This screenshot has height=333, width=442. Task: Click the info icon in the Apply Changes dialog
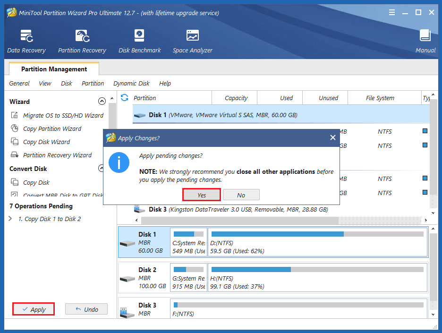coord(119,162)
